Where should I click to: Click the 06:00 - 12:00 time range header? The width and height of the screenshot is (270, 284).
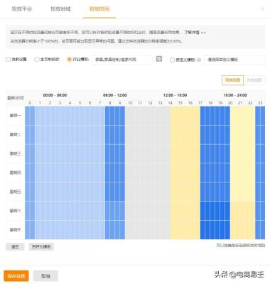115,95
